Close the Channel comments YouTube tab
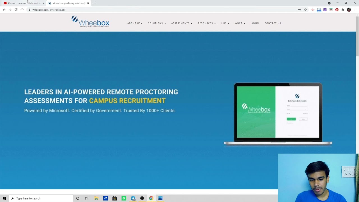 click(x=43, y=3)
